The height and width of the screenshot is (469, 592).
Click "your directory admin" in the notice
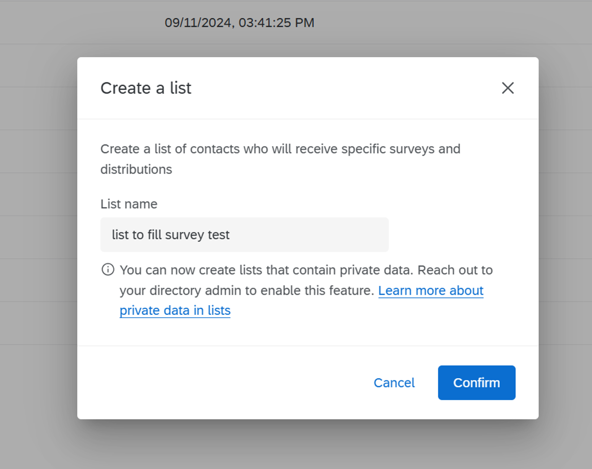pyautogui.click(x=180, y=291)
